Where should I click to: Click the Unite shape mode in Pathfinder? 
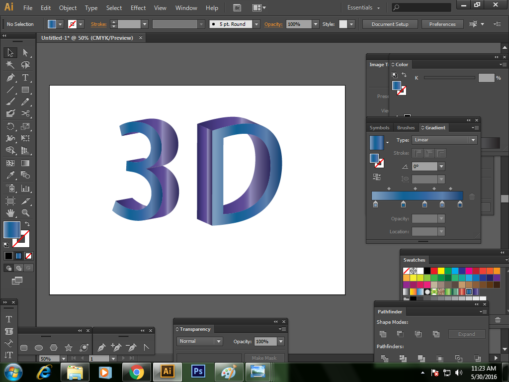point(383,334)
